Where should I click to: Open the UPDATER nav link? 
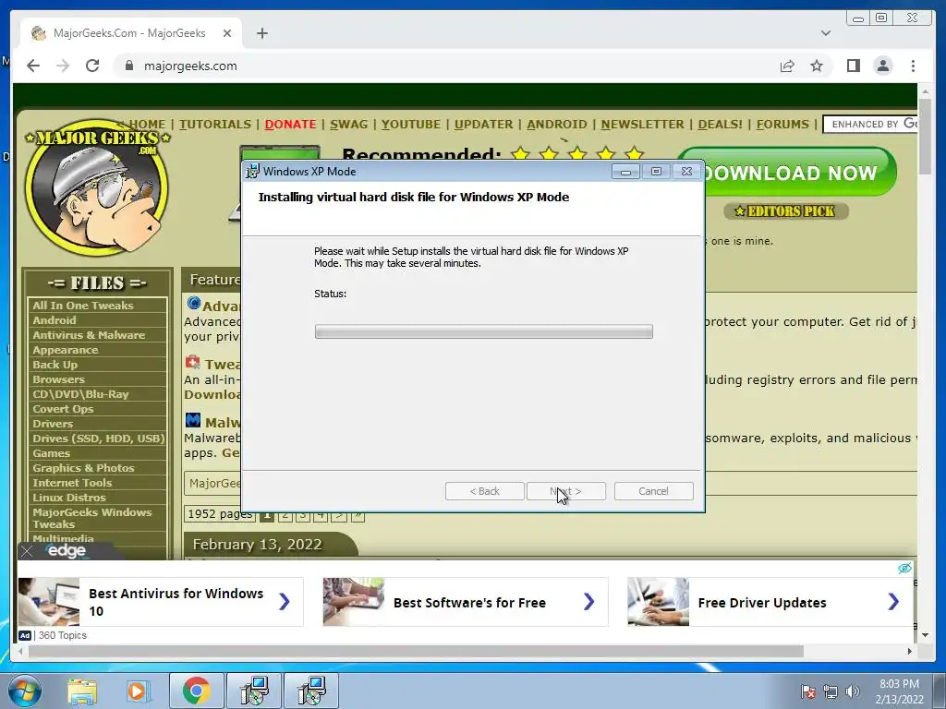[484, 125]
